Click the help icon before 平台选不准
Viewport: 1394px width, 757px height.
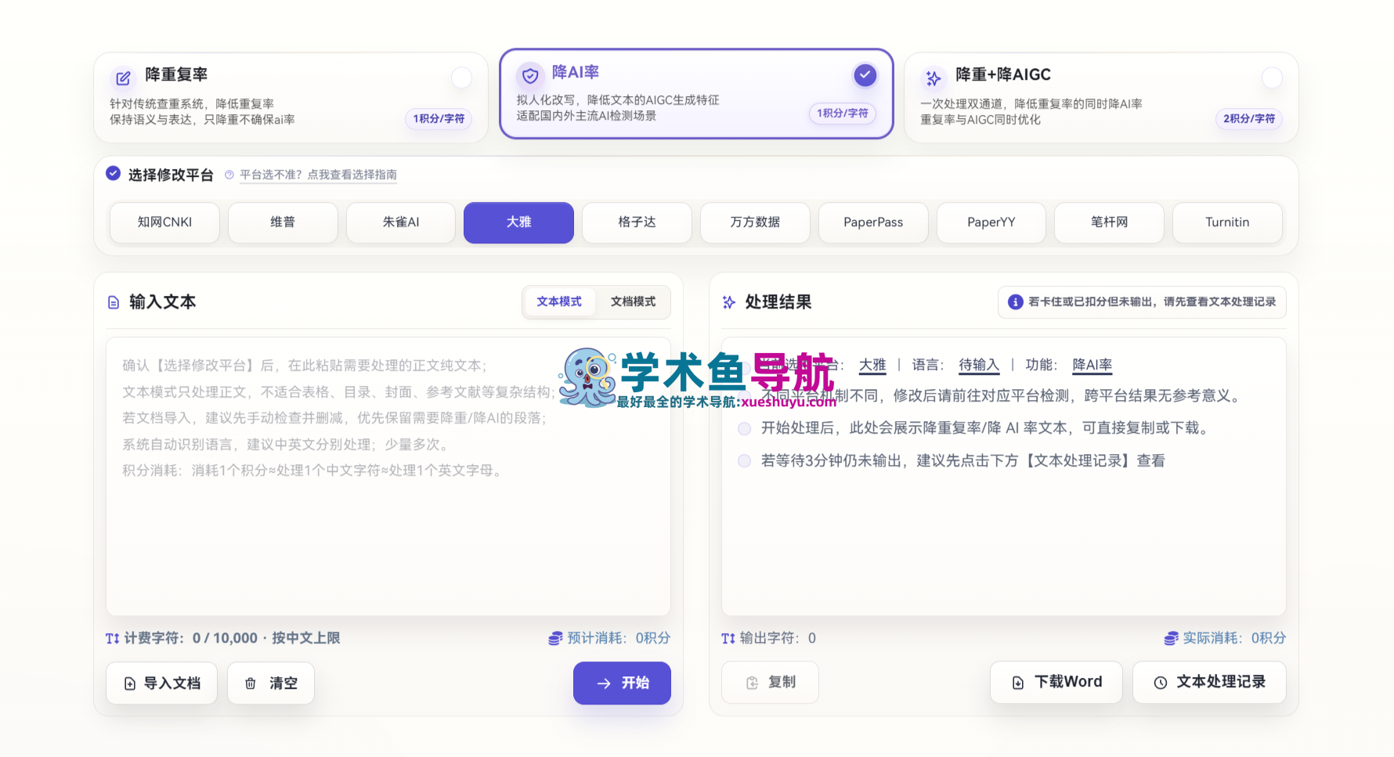pyautogui.click(x=229, y=175)
